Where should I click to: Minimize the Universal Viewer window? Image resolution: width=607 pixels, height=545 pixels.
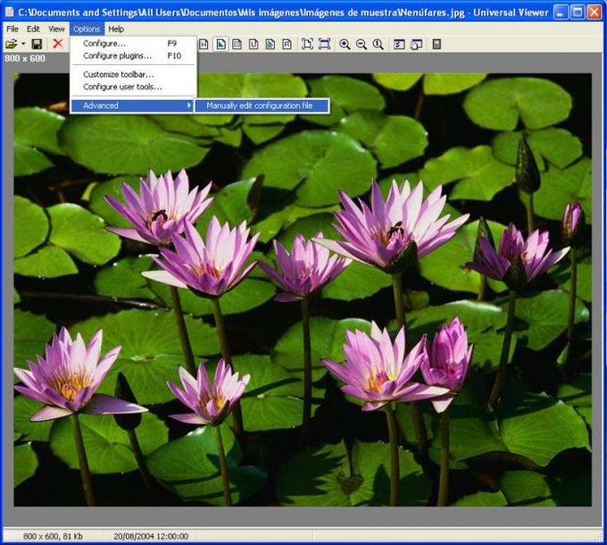point(560,13)
